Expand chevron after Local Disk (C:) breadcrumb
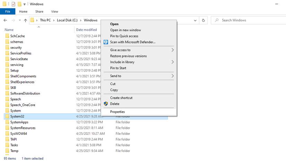 (81, 20)
